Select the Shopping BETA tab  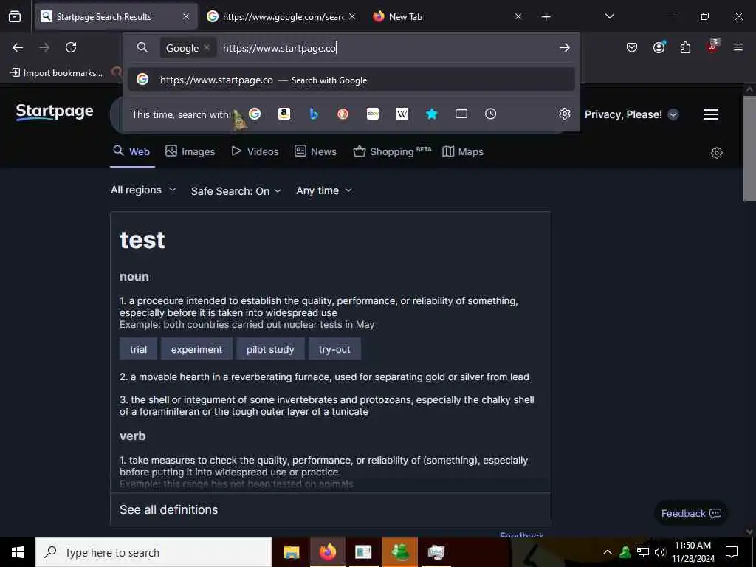[393, 151]
